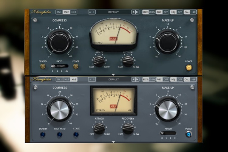Toggle HQ OFF in lower plugin
The image size is (228, 152).
coord(177,79)
